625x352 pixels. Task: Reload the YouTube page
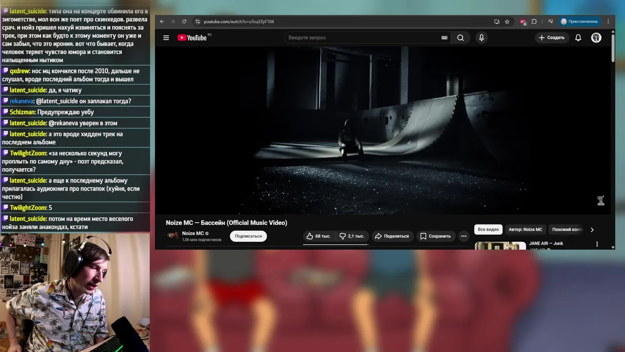184,22
